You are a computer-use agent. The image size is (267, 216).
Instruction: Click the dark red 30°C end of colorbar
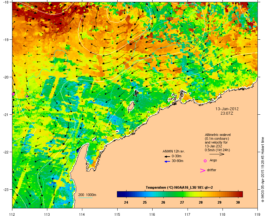coord(240,194)
